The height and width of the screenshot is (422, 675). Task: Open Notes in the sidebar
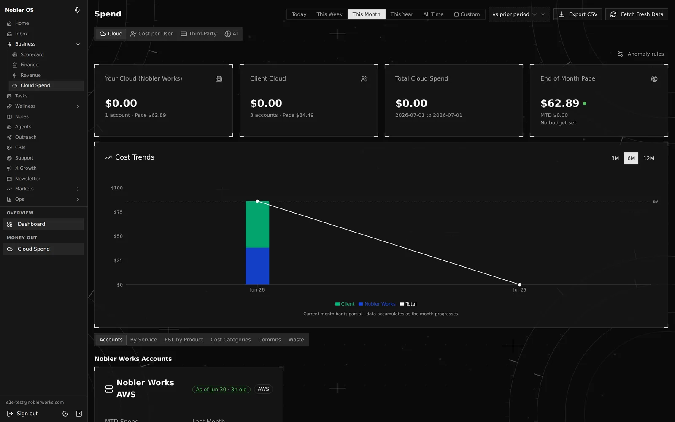pyautogui.click(x=43, y=116)
